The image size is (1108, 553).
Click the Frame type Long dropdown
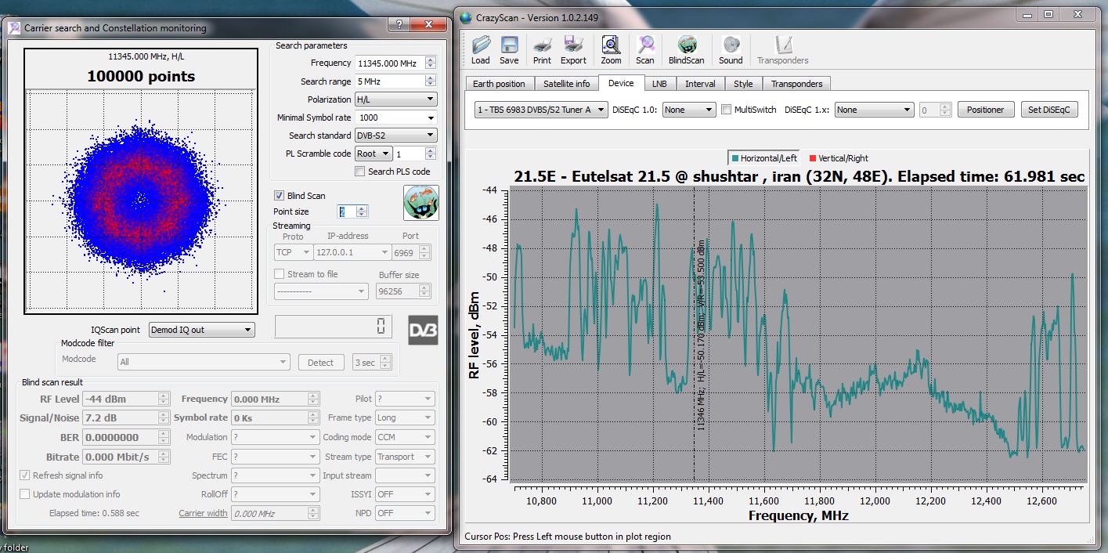pyautogui.click(x=405, y=418)
